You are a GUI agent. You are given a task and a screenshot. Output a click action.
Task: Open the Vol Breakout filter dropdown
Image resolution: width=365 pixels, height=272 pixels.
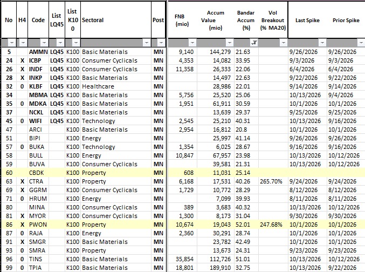pos(283,43)
